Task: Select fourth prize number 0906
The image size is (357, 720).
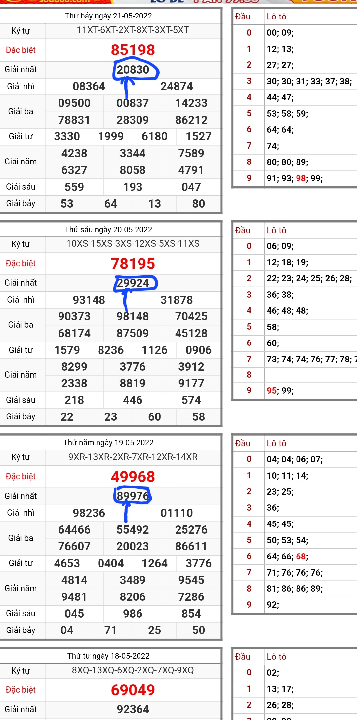Action: [x=199, y=350]
